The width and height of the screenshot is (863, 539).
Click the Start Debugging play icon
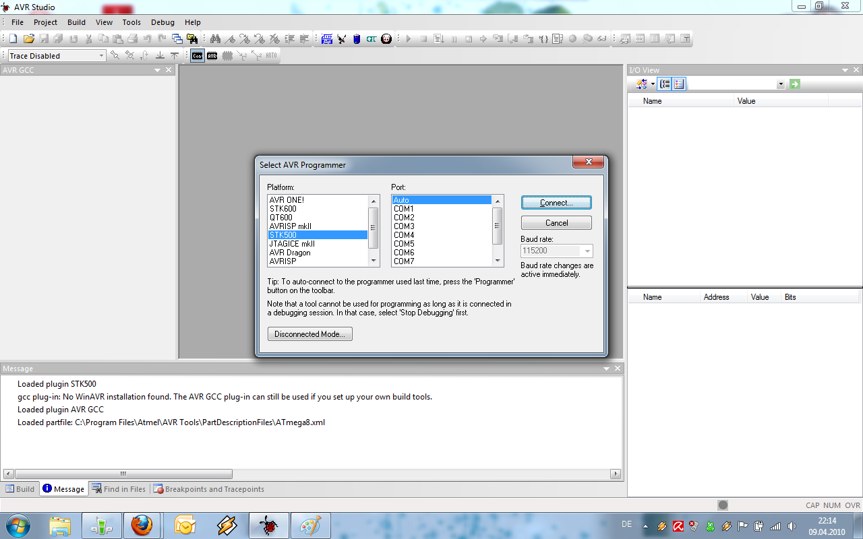coord(409,38)
